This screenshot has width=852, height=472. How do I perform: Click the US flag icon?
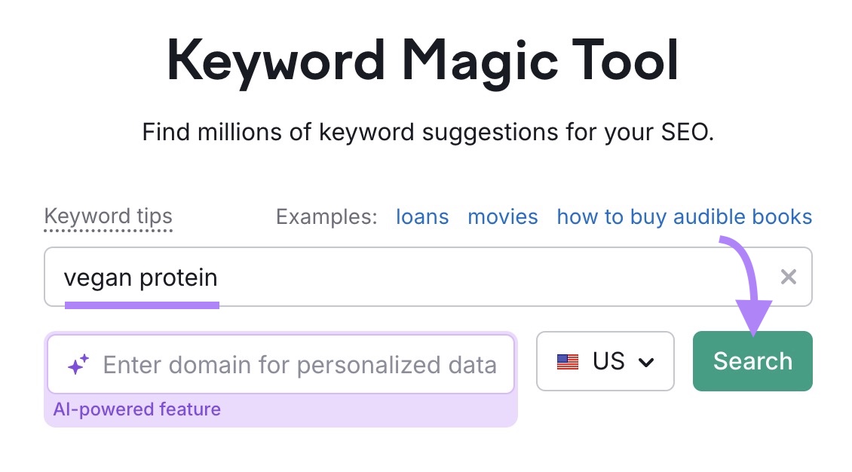point(566,361)
